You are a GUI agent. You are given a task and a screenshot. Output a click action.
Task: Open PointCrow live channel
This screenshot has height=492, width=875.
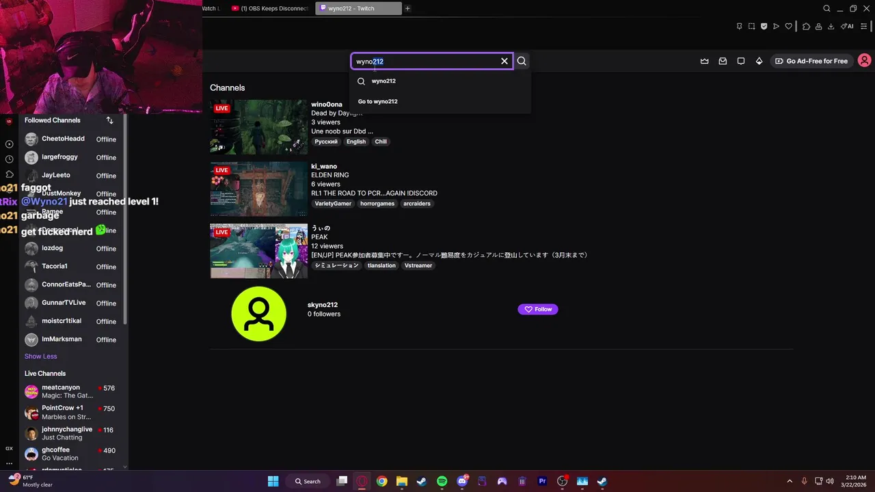tap(70, 412)
